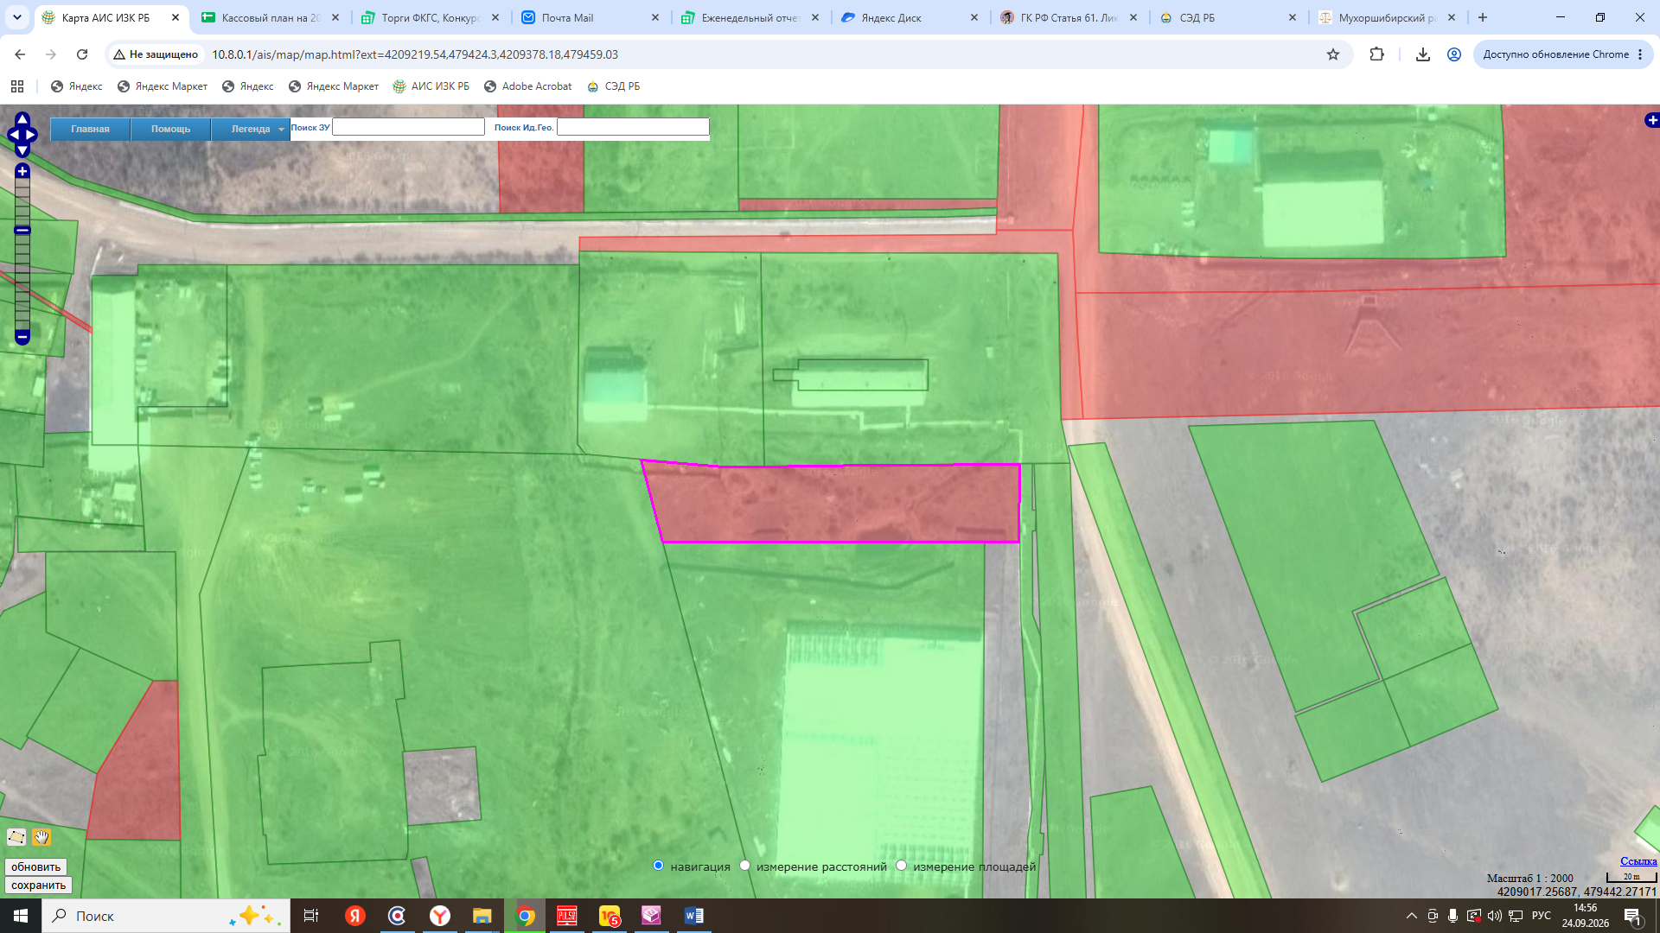Focus the Поиск ЗУ search field
The image size is (1660, 933).
click(408, 127)
